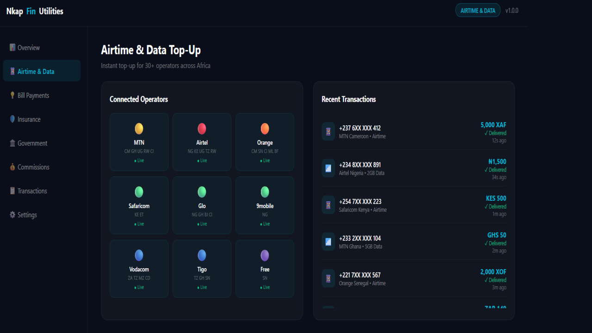Screen dimensions: 592x333
Task: Go to the Government section
Action: (42, 143)
